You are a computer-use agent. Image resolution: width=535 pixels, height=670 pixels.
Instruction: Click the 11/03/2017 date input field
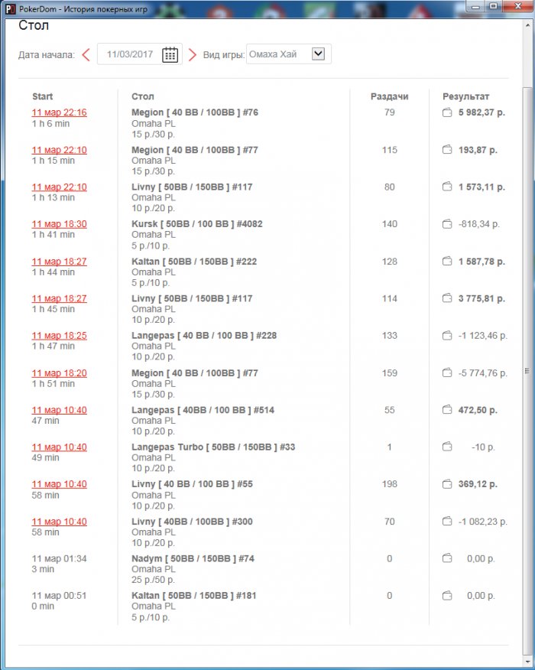pyautogui.click(x=130, y=54)
